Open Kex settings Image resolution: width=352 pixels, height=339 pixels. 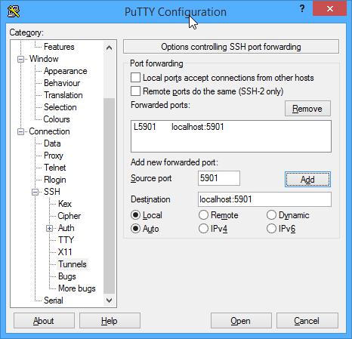pyautogui.click(x=65, y=204)
